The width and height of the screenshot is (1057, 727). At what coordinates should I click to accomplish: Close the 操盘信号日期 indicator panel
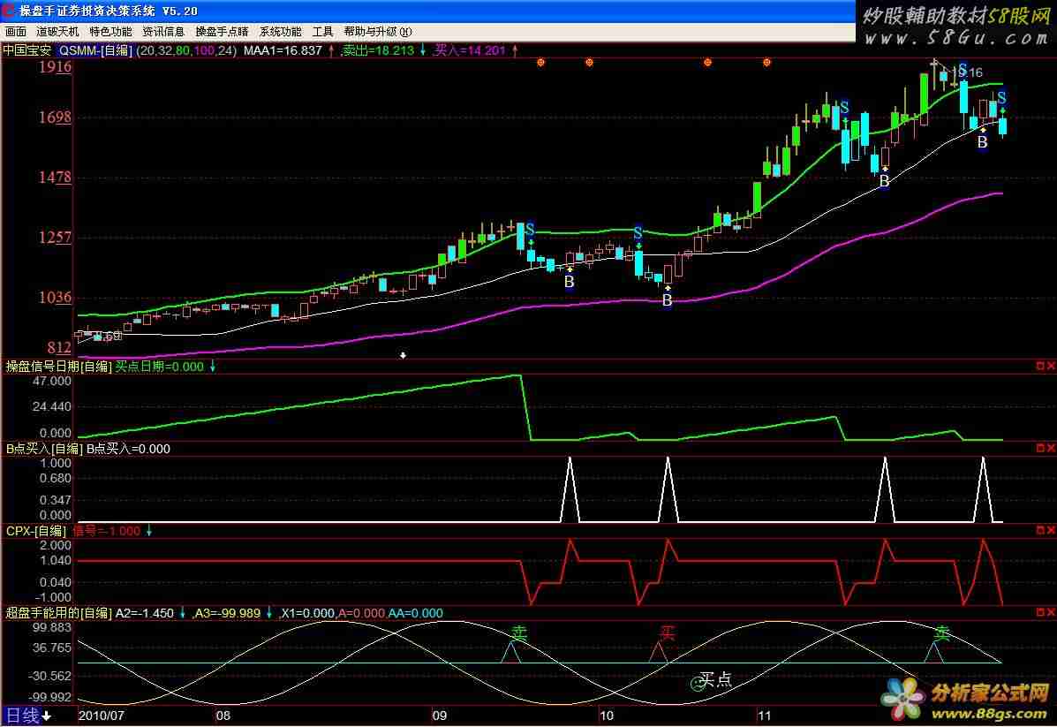click(x=1051, y=366)
